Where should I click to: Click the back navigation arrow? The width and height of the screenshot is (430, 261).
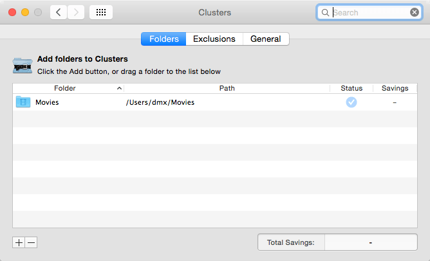pos(59,12)
